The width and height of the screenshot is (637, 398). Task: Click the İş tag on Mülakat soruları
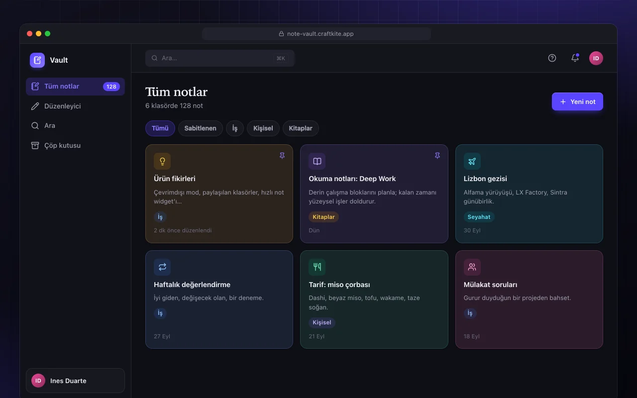tap(470, 313)
